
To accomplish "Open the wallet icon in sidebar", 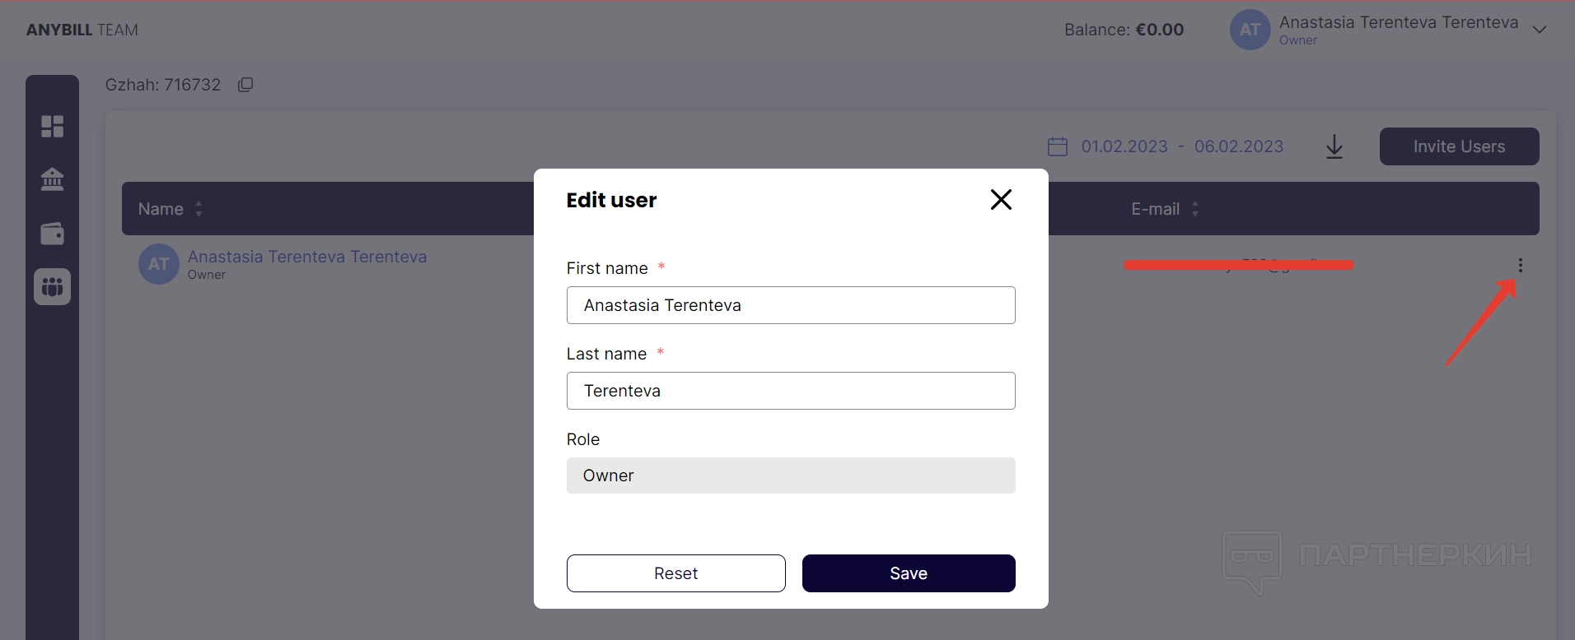I will pyautogui.click(x=52, y=234).
